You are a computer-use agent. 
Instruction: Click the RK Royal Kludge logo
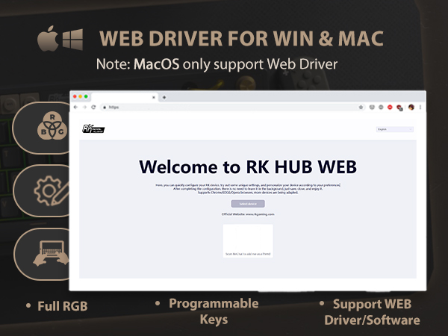click(x=93, y=129)
